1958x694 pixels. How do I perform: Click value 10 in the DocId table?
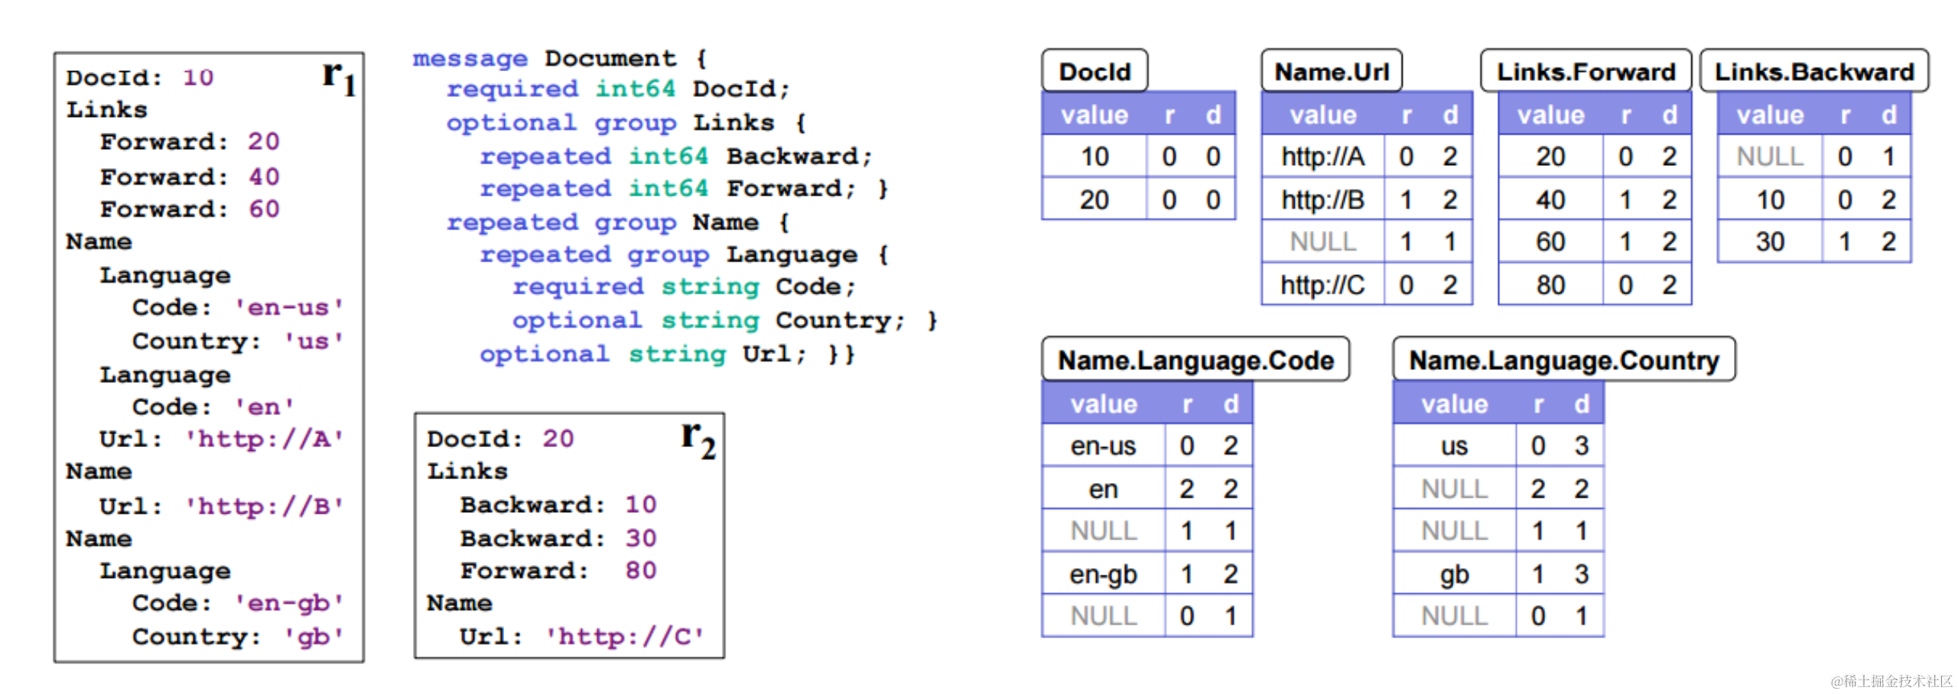[1094, 157]
